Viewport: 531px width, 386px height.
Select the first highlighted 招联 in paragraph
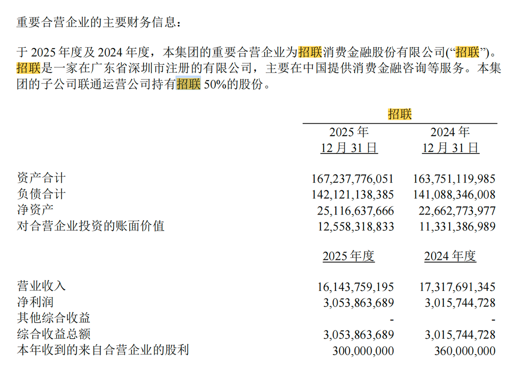coord(311,52)
